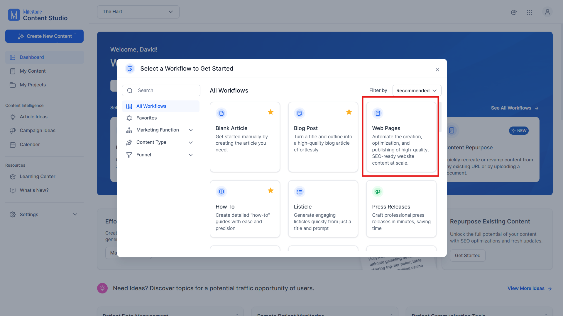Click the dialog header workflow icon
The height and width of the screenshot is (316, 563).
tap(130, 69)
